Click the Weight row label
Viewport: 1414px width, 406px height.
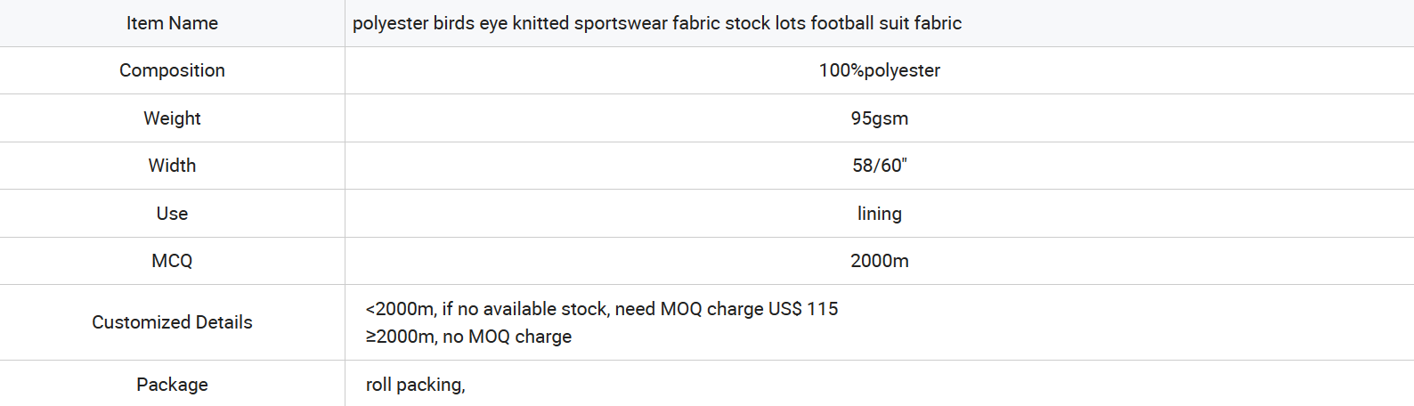coord(172,118)
